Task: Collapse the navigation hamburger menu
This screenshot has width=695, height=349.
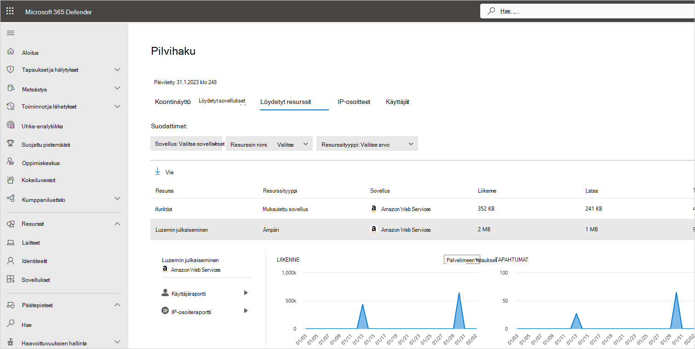Action: (11, 33)
